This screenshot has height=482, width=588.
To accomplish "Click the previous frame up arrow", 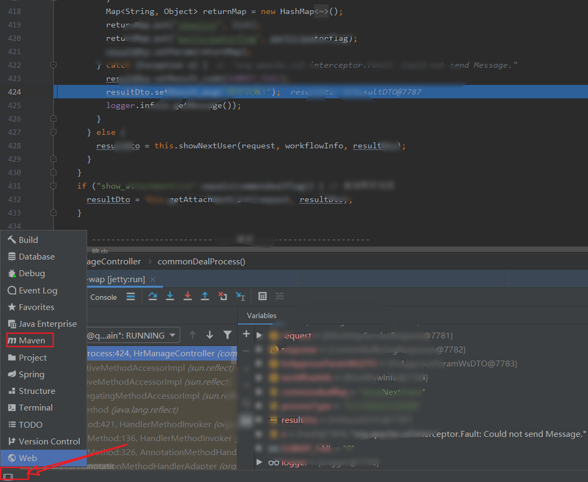I will click(193, 335).
